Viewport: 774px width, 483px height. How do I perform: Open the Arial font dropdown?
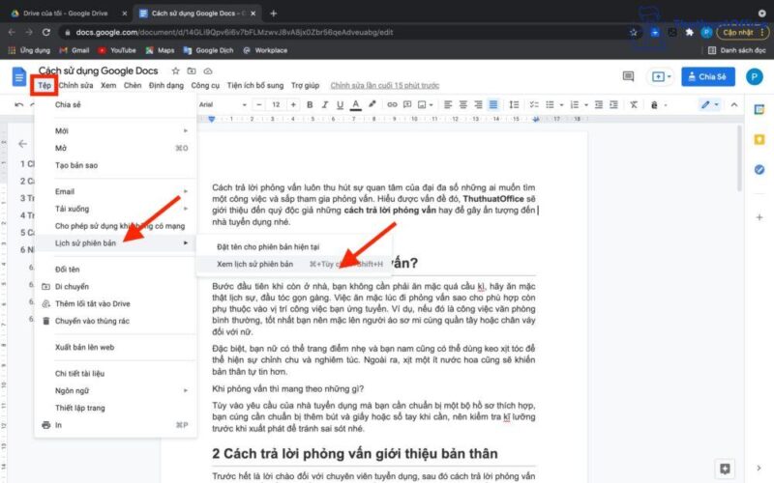click(223, 104)
